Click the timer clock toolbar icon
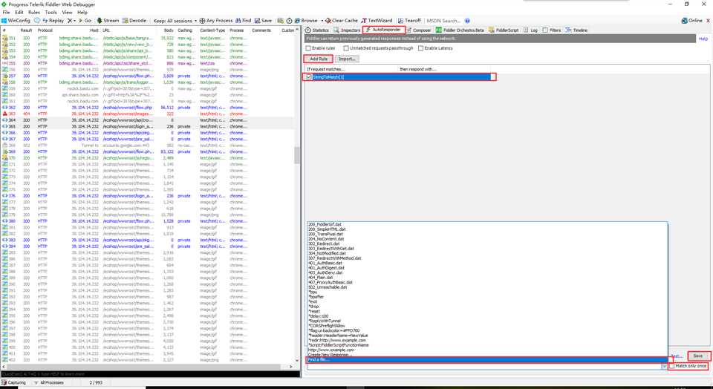This screenshot has width=713, height=389. click(289, 21)
